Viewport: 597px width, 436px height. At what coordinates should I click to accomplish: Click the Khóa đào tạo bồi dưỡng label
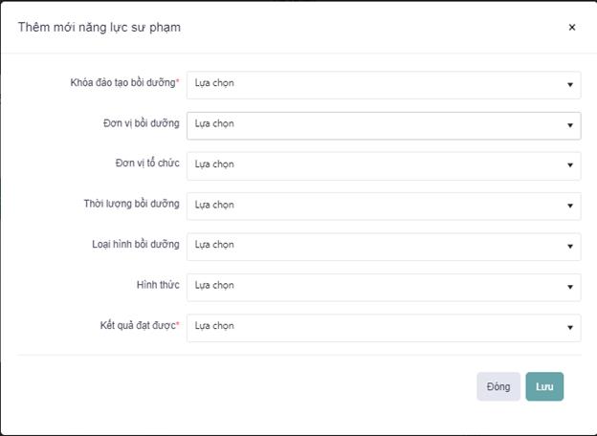click(x=123, y=83)
